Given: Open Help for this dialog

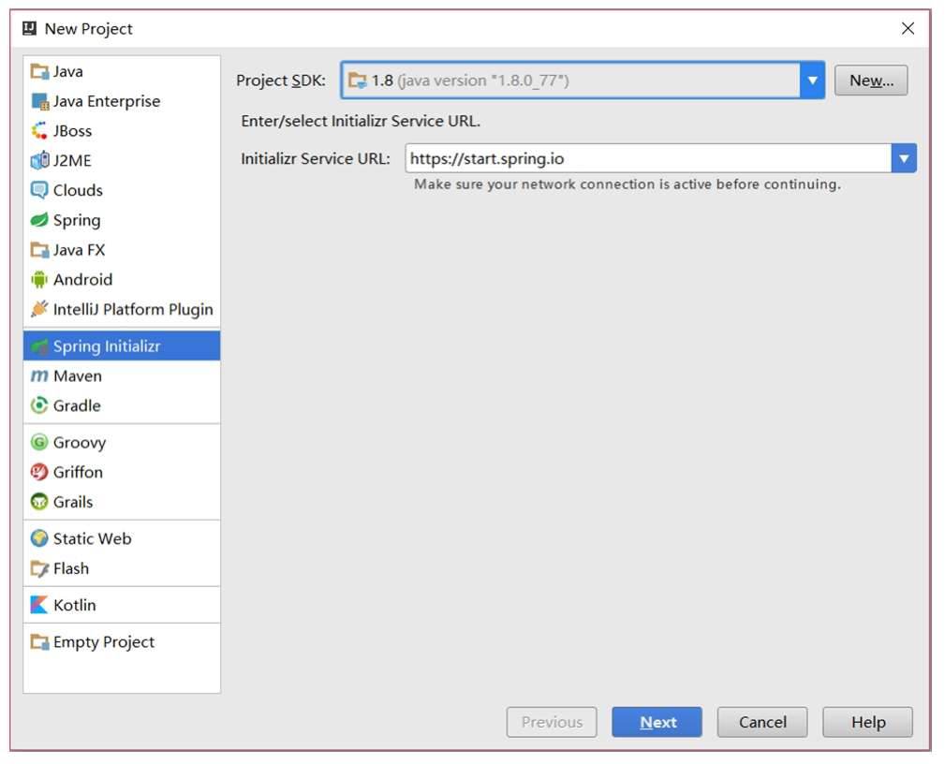Looking at the screenshot, I should 868,722.
